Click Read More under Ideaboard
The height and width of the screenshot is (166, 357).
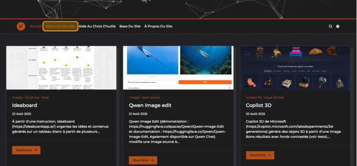[26, 150]
